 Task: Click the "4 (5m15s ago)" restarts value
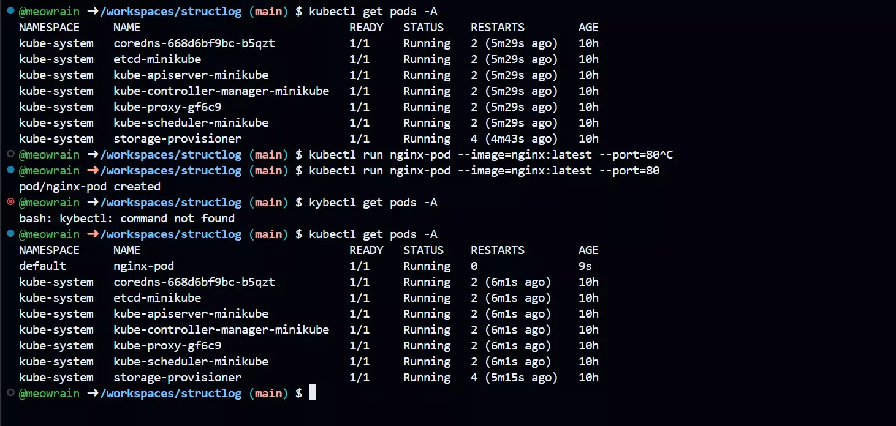click(x=514, y=378)
